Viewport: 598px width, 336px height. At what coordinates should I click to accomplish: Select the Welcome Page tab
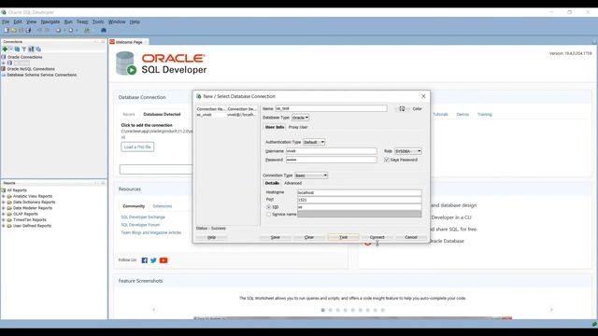[129, 42]
